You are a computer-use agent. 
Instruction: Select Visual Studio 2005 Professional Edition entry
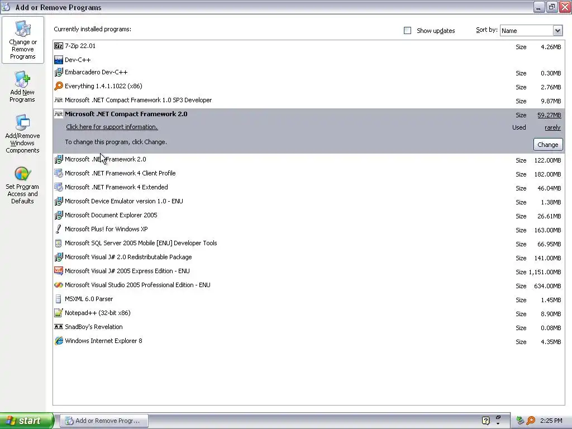click(137, 285)
